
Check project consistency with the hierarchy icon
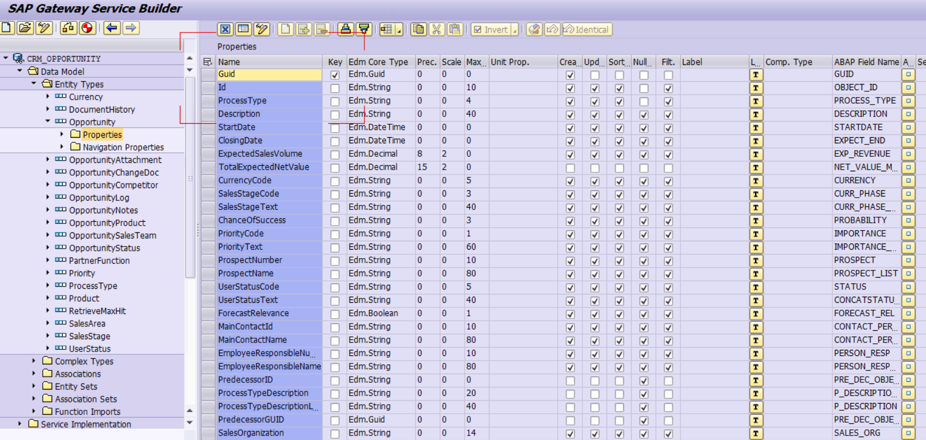[68, 27]
